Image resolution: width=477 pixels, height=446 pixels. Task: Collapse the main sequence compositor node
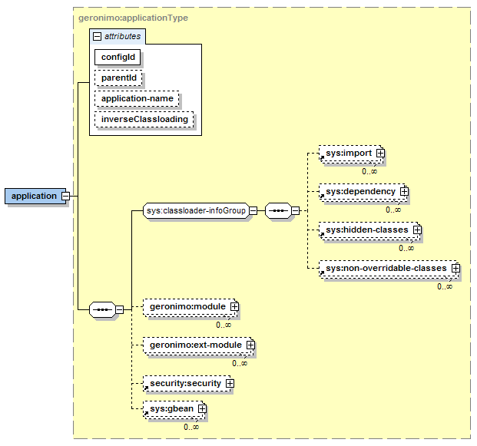[120, 310]
